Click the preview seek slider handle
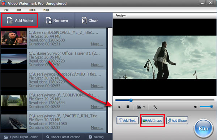This screenshot has height=140, width=217. 131,100
